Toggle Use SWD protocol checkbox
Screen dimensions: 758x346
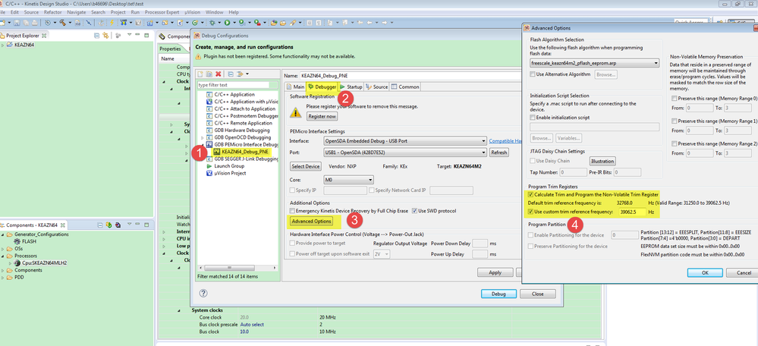414,211
